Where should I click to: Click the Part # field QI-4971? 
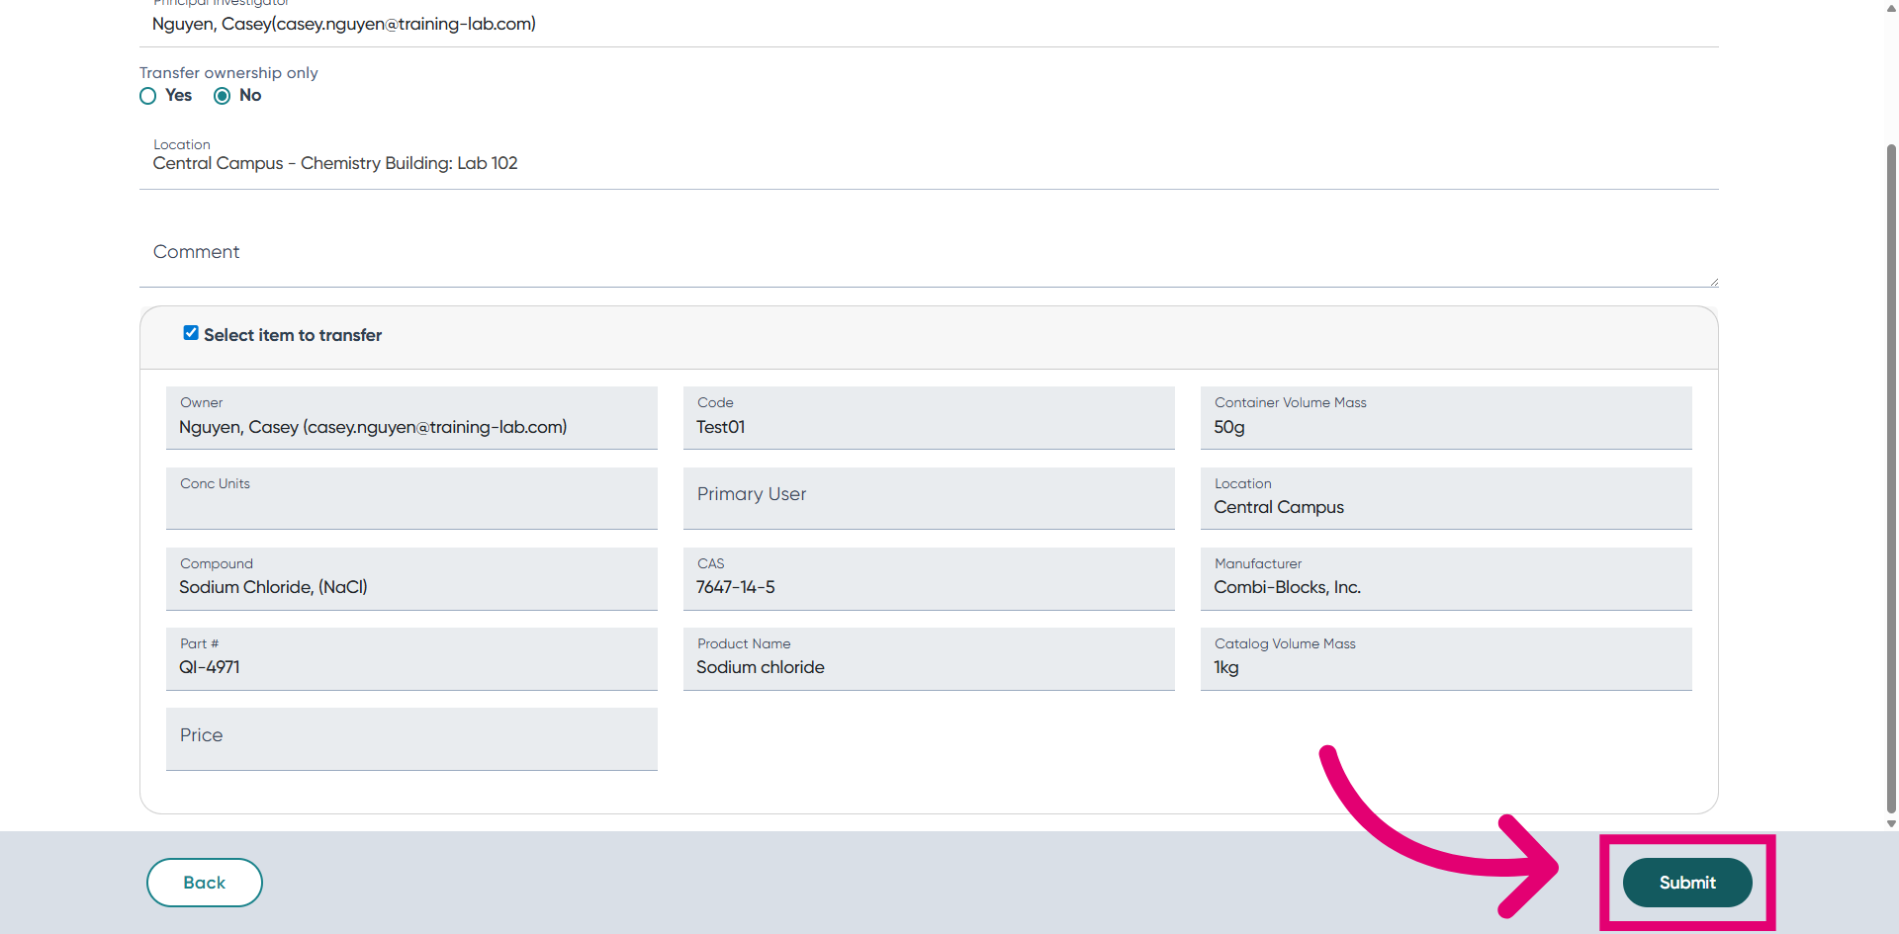(411, 658)
